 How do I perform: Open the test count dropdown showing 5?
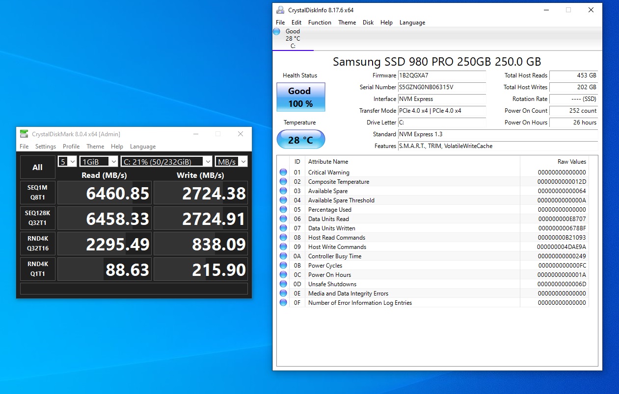click(67, 161)
